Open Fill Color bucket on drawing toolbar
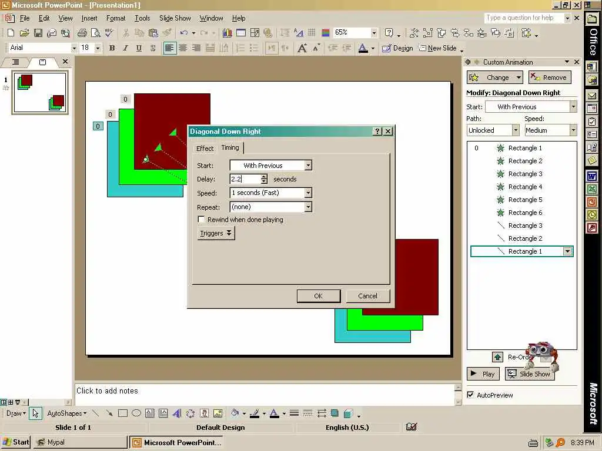Screen dimensions: 602x451 235,413
